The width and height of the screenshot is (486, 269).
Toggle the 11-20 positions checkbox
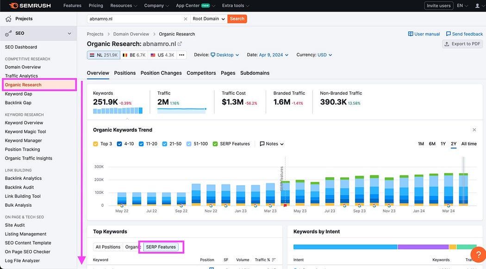click(x=141, y=144)
